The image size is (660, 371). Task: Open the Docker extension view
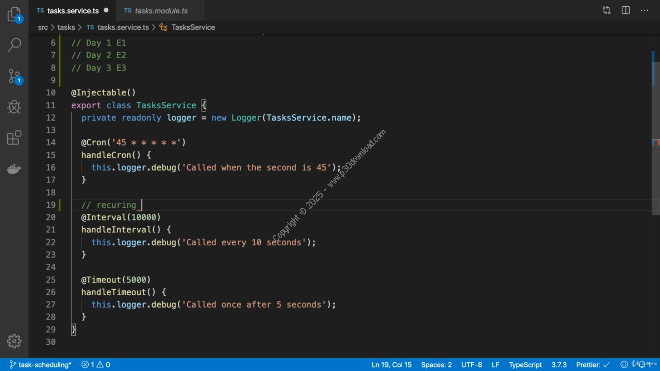click(14, 168)
